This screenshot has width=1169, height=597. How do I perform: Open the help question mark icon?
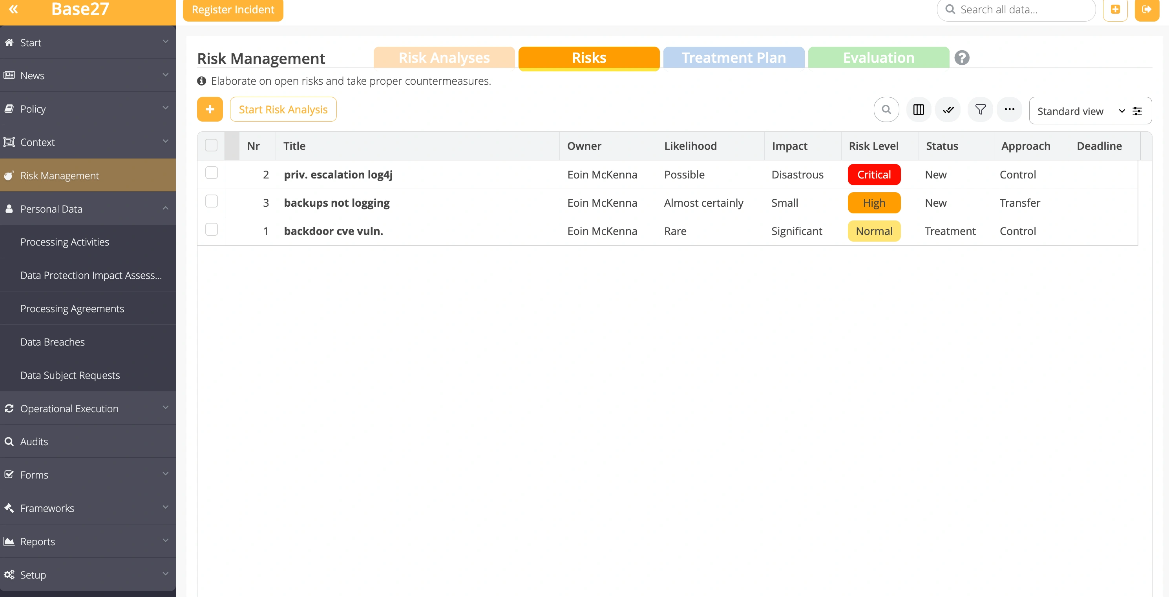click(x=962, y=58)
